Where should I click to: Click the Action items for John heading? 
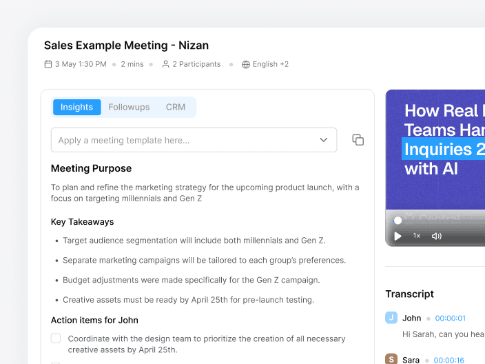point(94,320)
